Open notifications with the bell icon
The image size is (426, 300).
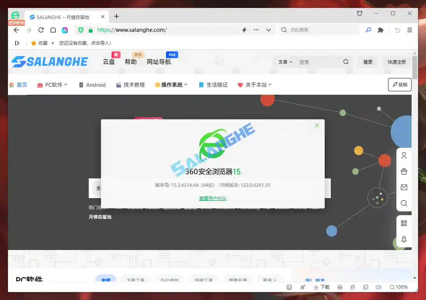click(x=404, y=239)
